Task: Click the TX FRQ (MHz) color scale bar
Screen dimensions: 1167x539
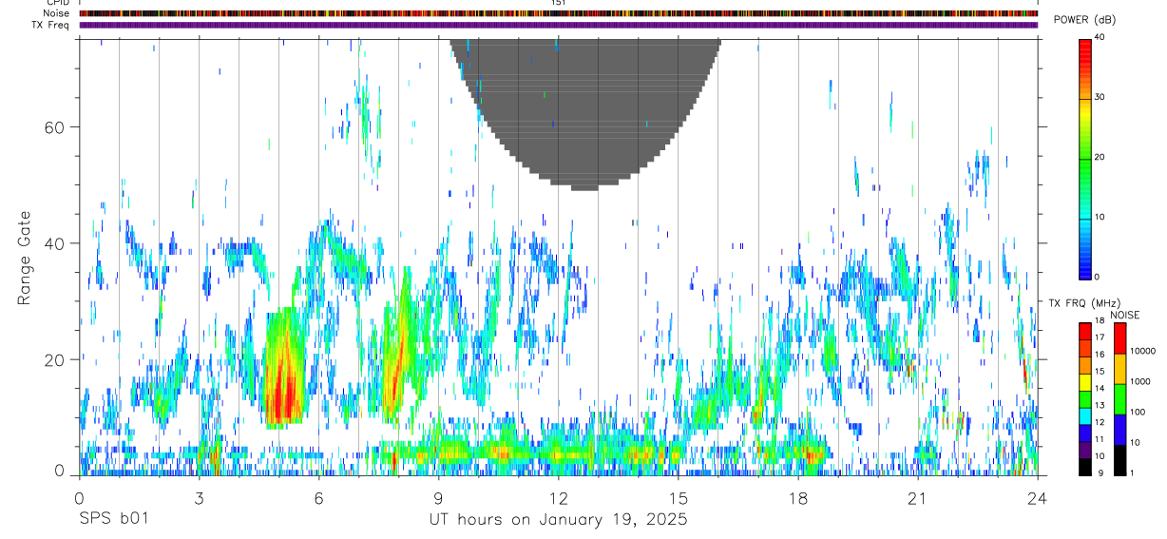Action: (1085, 398)
